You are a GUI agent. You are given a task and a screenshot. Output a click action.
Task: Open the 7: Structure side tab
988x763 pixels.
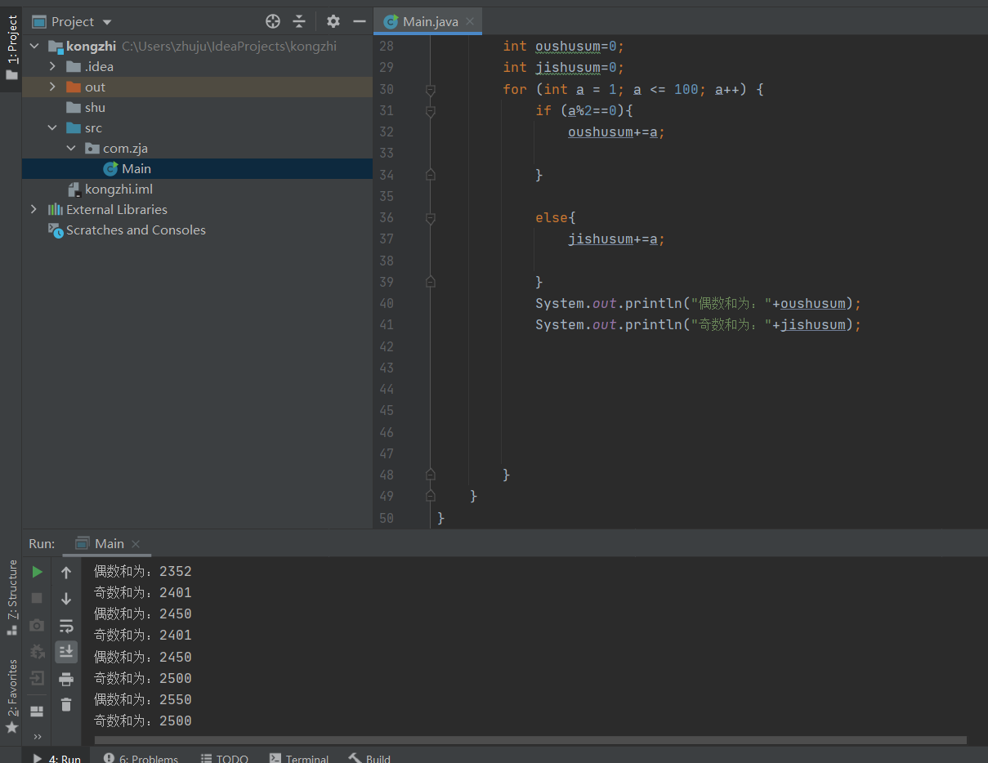point(11,597)
